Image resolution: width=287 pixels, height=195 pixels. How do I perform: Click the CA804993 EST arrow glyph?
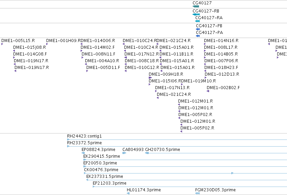(x=124, y=153)
